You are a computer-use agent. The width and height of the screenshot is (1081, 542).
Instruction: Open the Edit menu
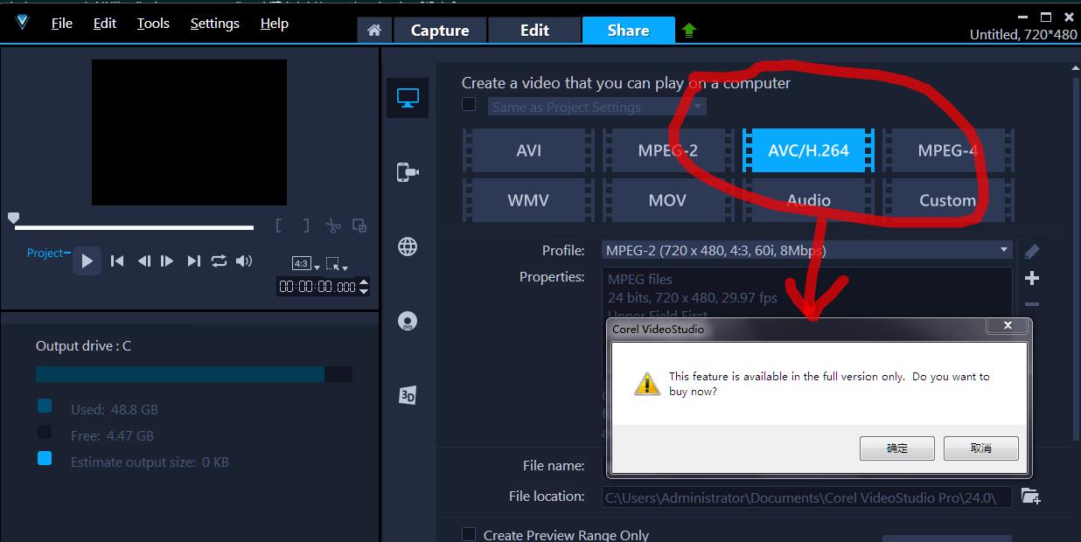point(105,23)
